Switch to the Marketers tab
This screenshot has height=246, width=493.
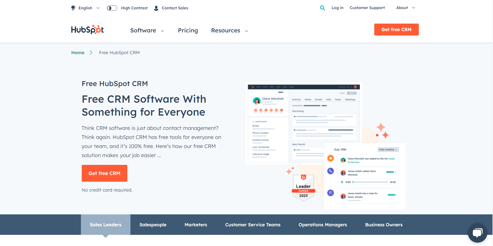point(196,225)
